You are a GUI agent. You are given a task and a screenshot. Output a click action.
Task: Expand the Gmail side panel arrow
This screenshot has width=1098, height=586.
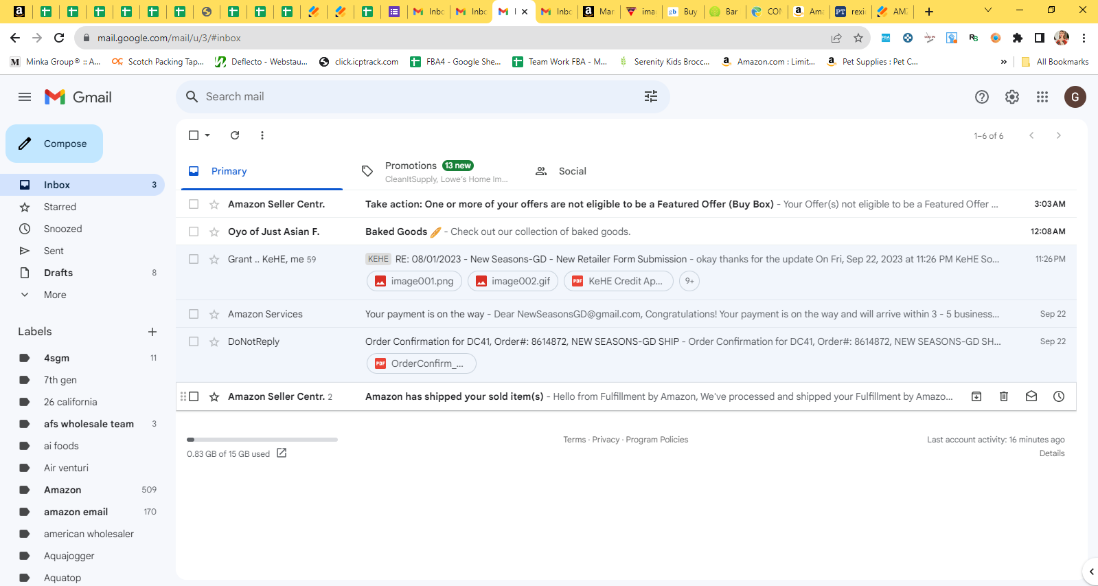click(x=1091, y=572)
